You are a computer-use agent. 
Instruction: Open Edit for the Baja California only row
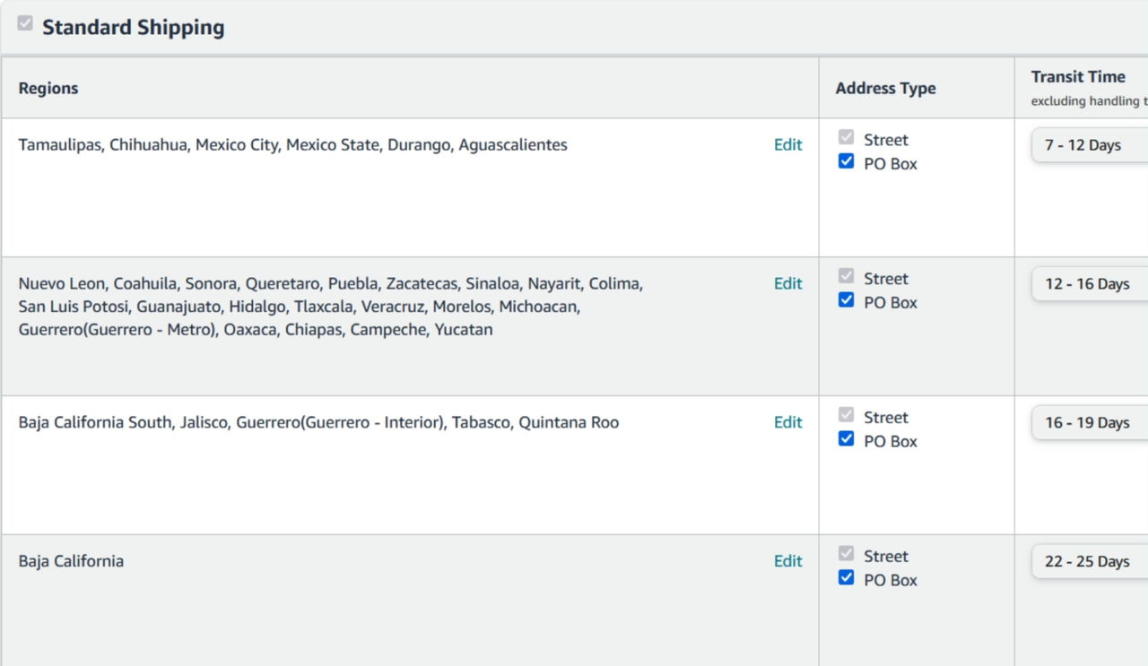tap(787, 562)
